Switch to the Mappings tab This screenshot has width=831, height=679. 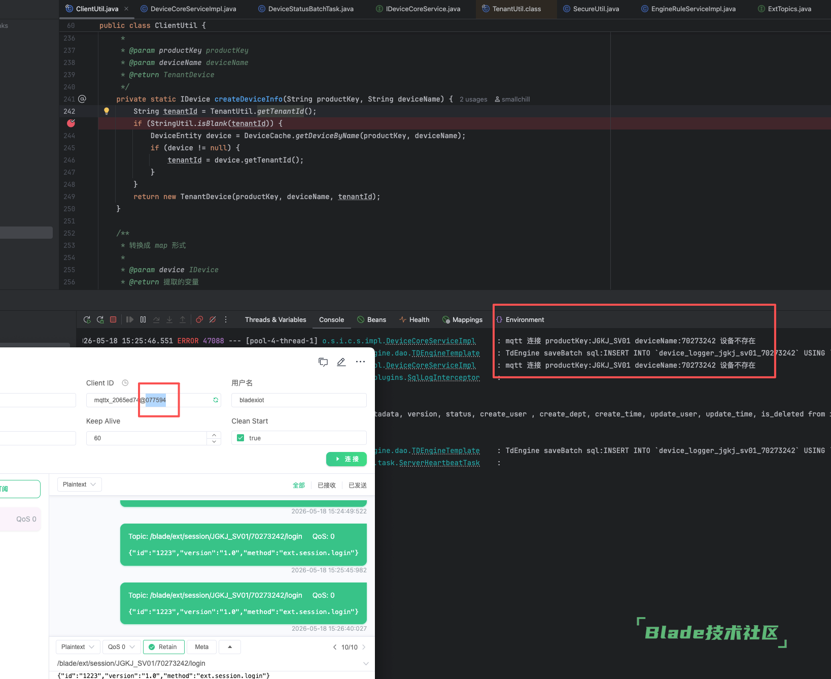pyautogui.click(x=462, y=319)
